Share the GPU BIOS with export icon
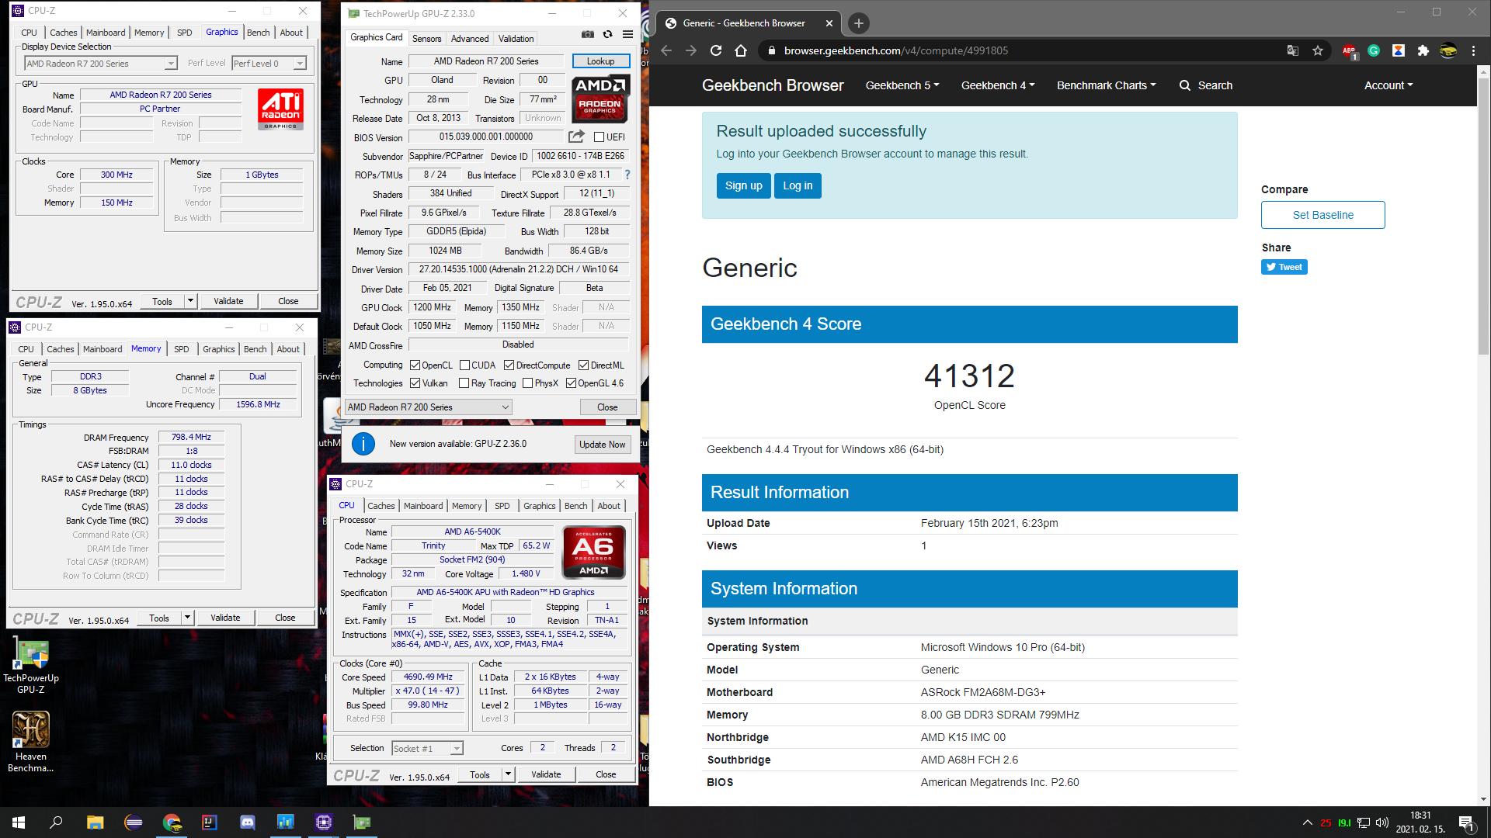Image resolution: width=1491 pixels, height=838 pixels. 576,137
